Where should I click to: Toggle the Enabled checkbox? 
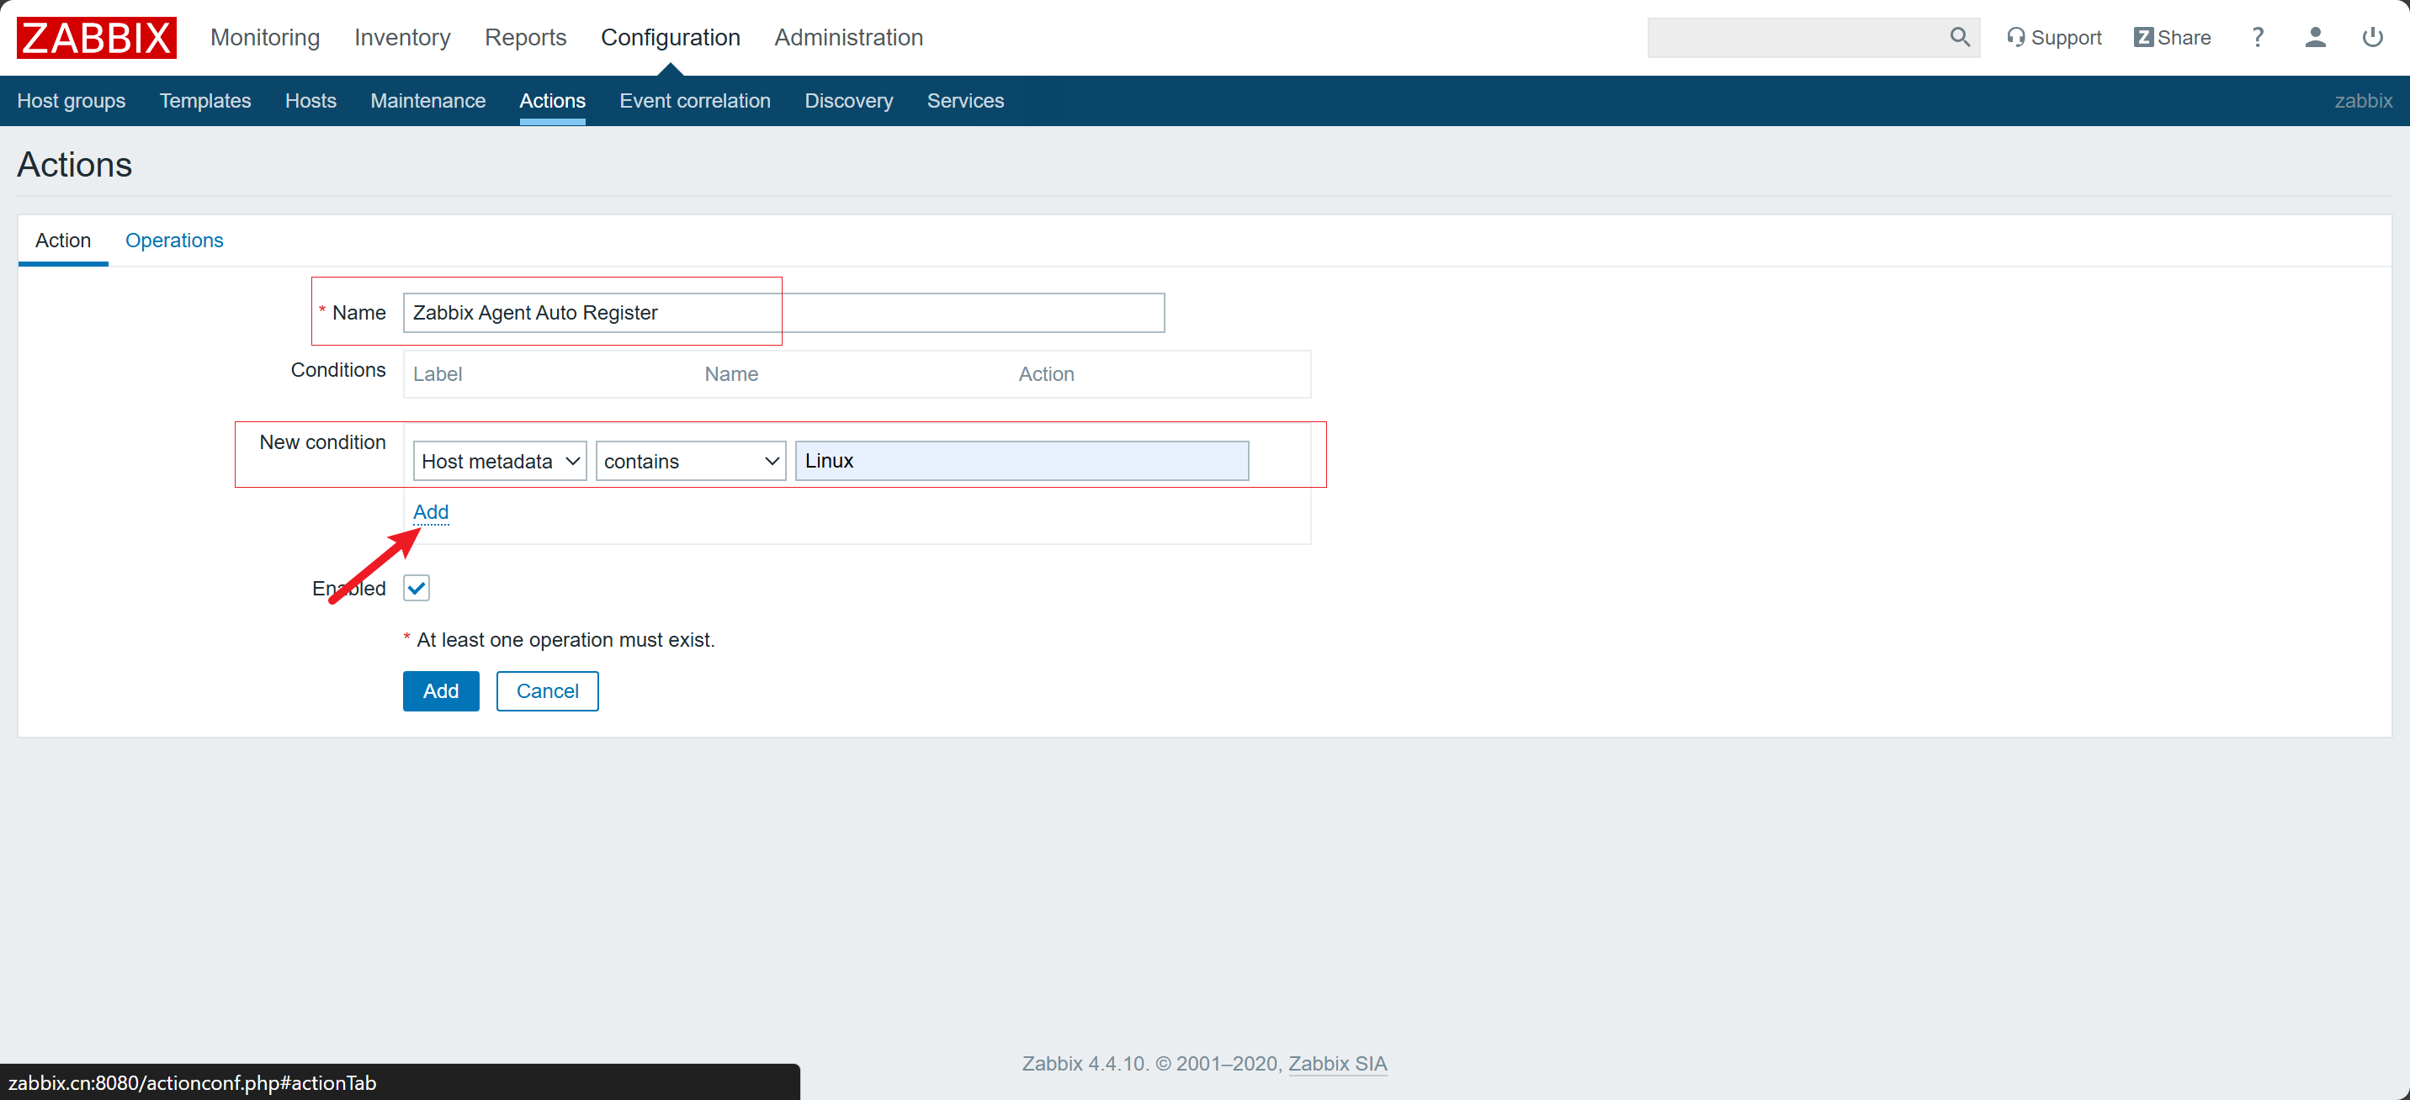[417, 589]
